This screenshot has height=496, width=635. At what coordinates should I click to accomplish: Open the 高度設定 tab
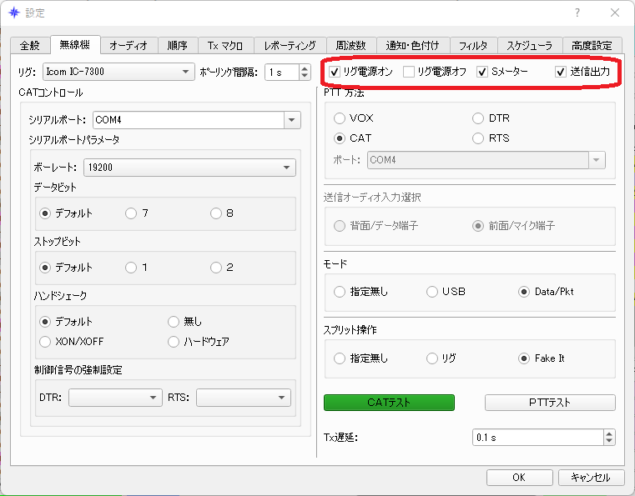tap(592, 45)
